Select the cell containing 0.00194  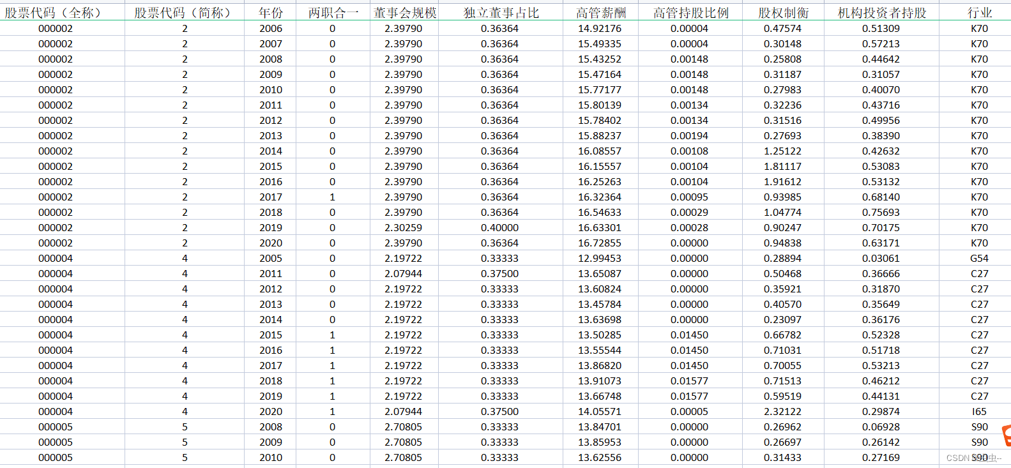point(690,136)
